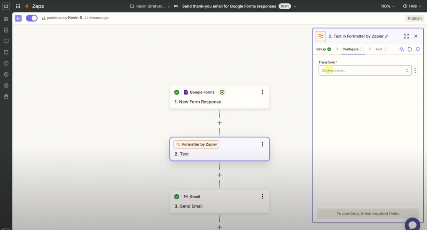
Task: Open the apps grid menu
Action: click(18, 6)
